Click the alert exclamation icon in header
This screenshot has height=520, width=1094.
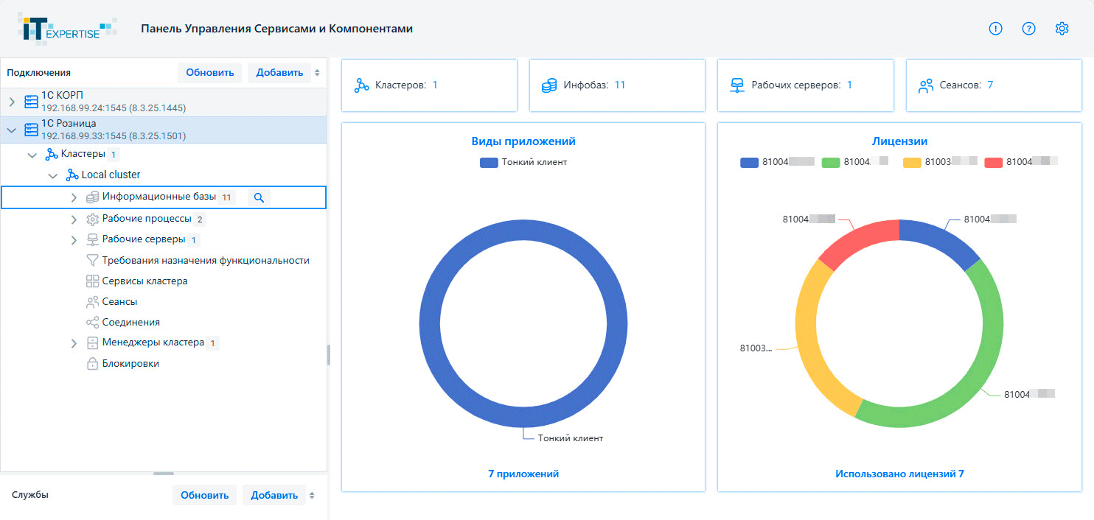click(x=995, y=29)
